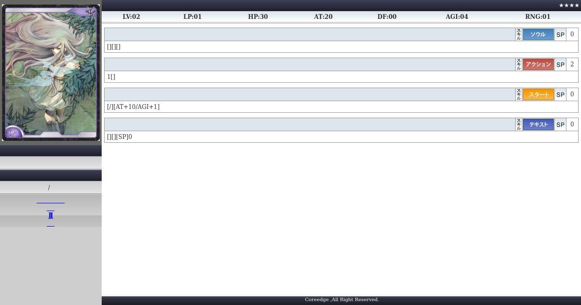Image resolution: width=581 pixels, height=305 pixels.
Task: Click the スキル label beside ソウル
Action: [x=519, y=34]
